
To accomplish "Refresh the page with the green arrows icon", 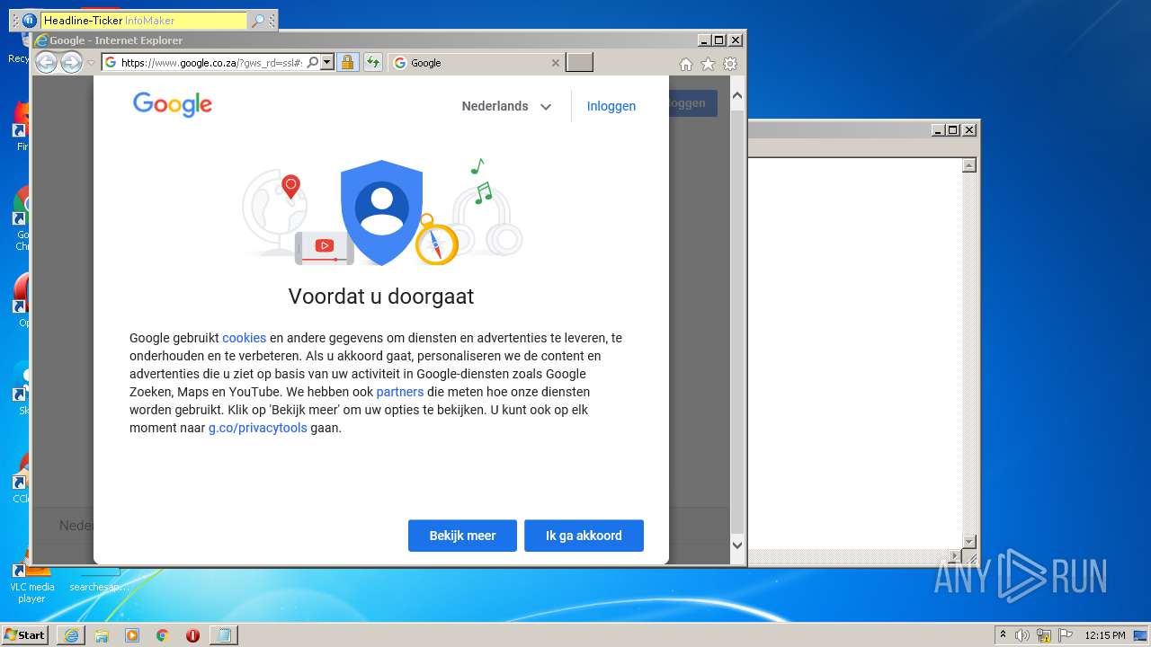I will click(373, 63).
